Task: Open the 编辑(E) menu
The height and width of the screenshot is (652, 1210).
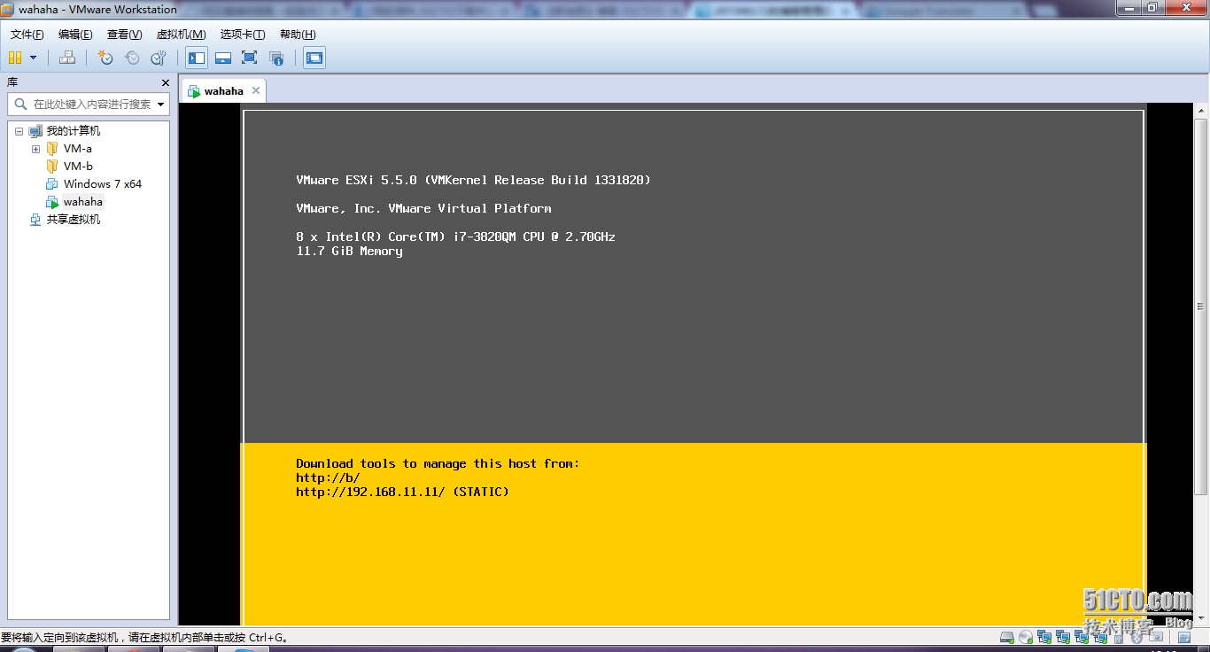Action: pos(75,35)
